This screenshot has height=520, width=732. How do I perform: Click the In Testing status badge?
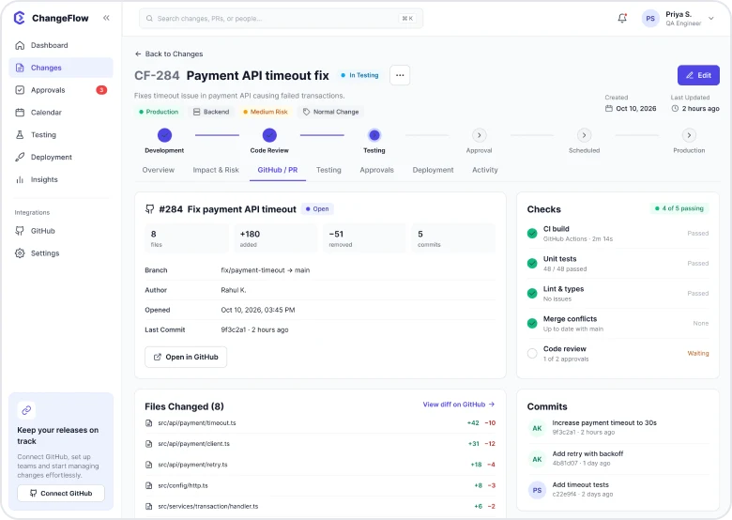point(359,75)
